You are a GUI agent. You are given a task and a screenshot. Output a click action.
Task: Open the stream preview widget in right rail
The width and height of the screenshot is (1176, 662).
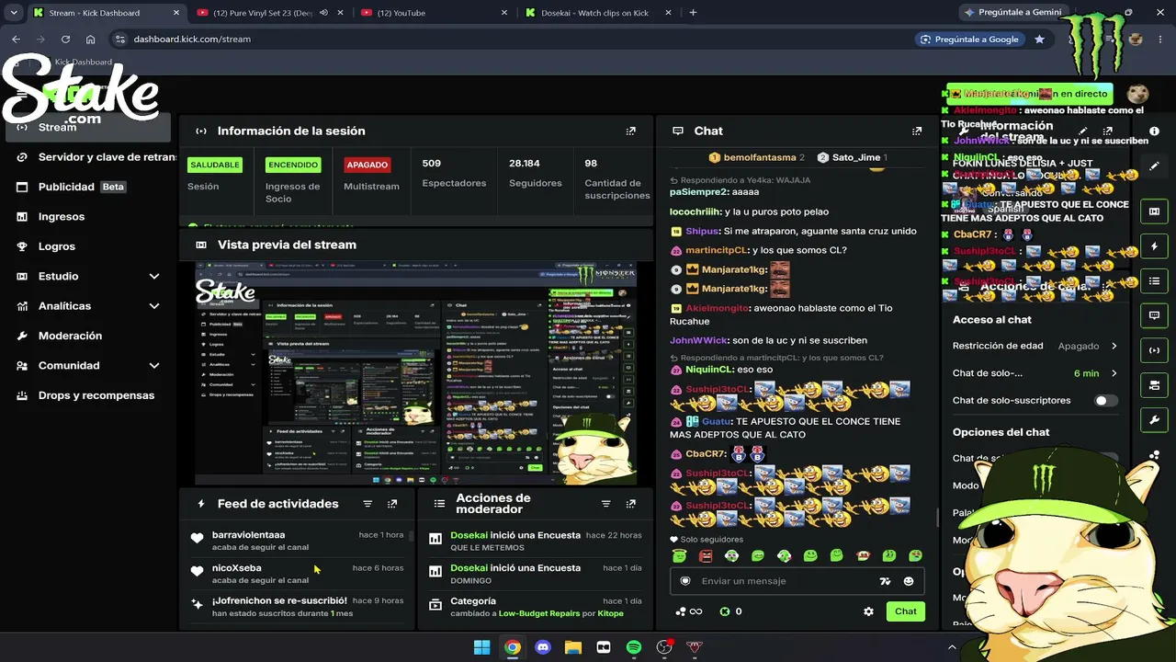(1154, 211)
